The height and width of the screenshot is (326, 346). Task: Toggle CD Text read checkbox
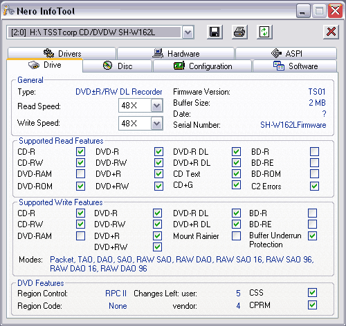tap(236, 174)
